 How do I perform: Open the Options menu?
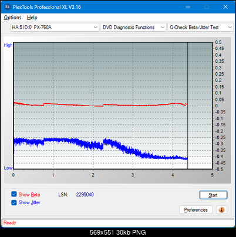tap(12, 18)
